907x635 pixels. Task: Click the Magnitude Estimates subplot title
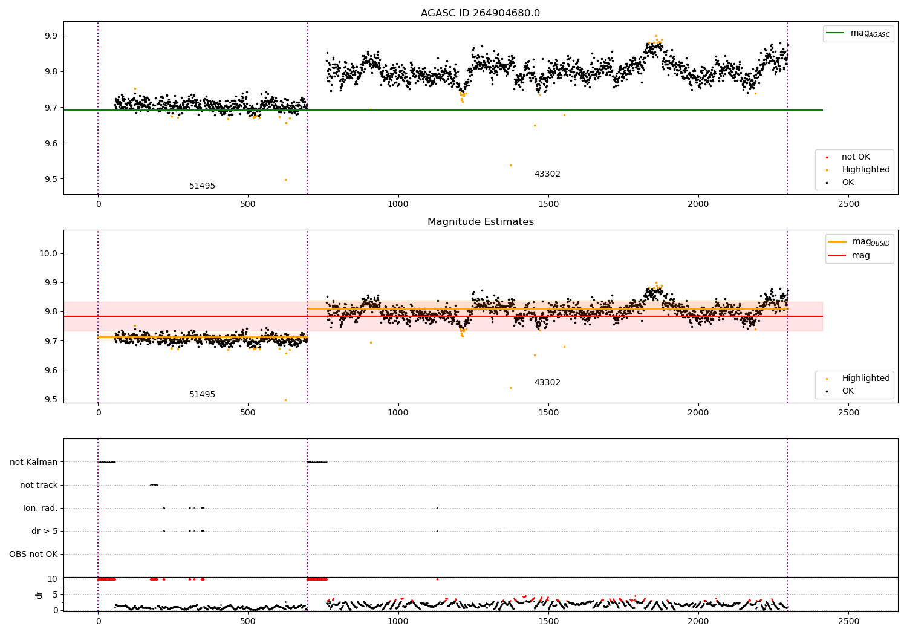[480, 222]
